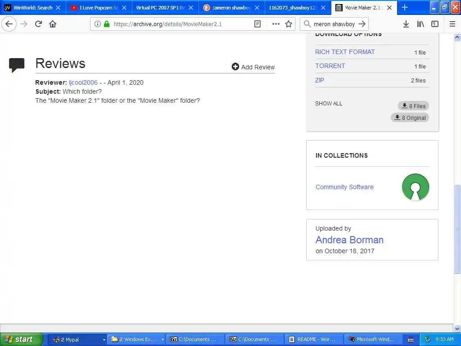This screenshot has width=461, height=346.
Task: Switch to first 7-Zip C:\Documents window
Action: coord(195,339)
